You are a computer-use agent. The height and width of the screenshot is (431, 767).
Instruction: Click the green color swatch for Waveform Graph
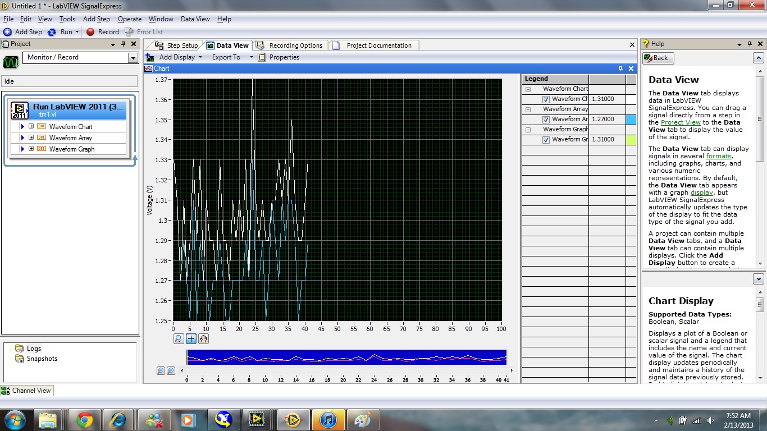(631, 140)
